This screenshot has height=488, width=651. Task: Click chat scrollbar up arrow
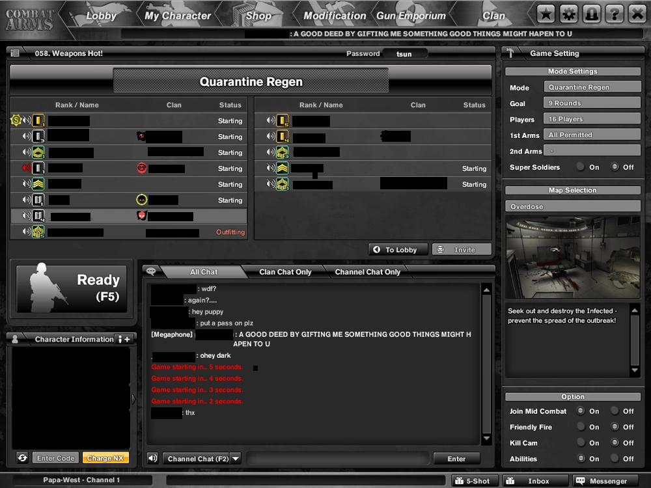(486, 290)
